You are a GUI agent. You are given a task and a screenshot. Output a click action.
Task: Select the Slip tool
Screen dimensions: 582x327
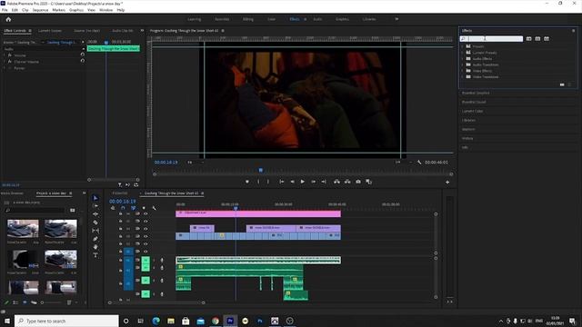(x=95, y=231)
